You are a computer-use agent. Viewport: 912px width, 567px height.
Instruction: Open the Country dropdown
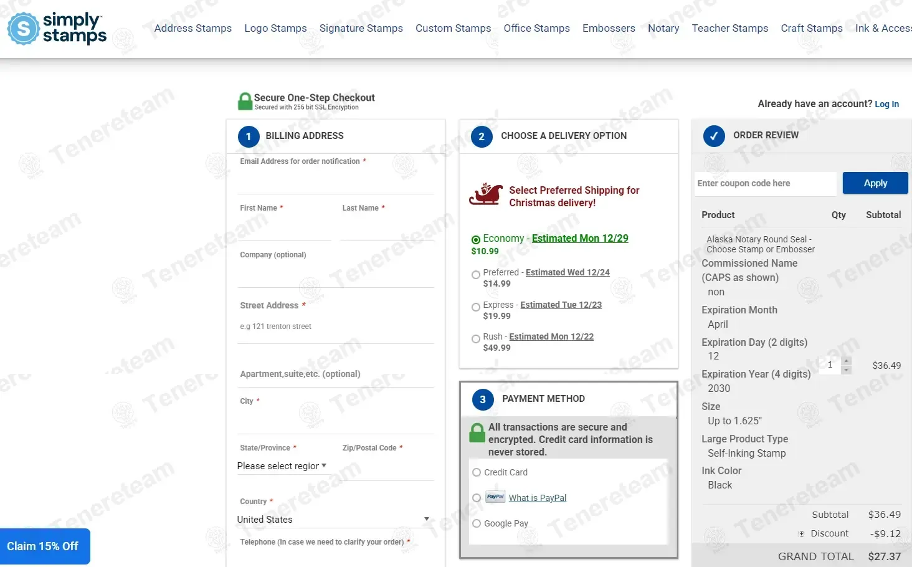coord(333,519)
